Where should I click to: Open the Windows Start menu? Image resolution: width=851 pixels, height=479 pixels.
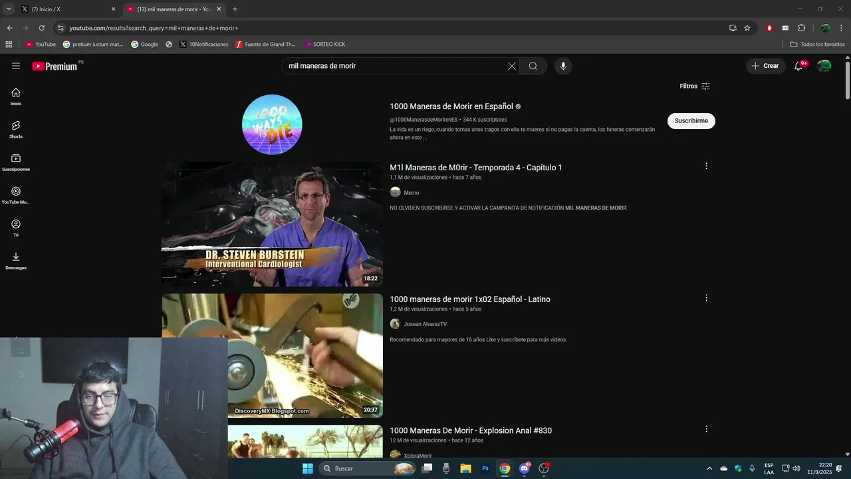coord(308,468)
